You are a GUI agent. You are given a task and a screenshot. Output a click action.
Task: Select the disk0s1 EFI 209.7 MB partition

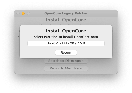click(x=66, y=43)
